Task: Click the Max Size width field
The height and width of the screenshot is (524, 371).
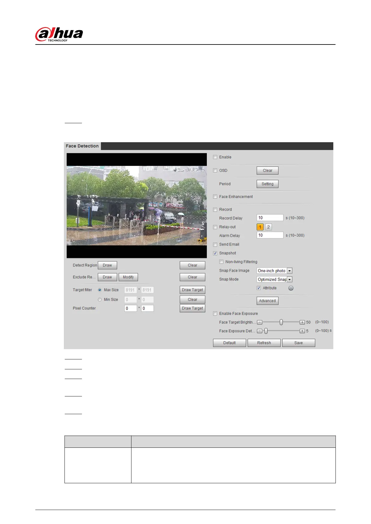Action: tap(131, 290)
